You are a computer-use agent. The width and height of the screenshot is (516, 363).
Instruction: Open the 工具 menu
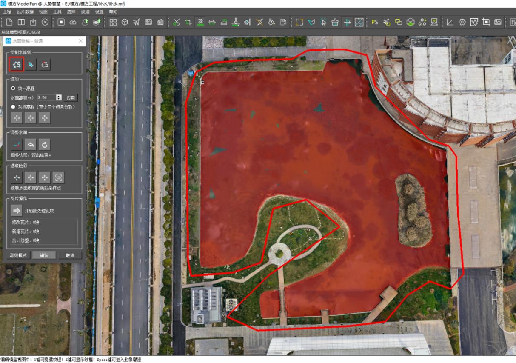point(57,12)
